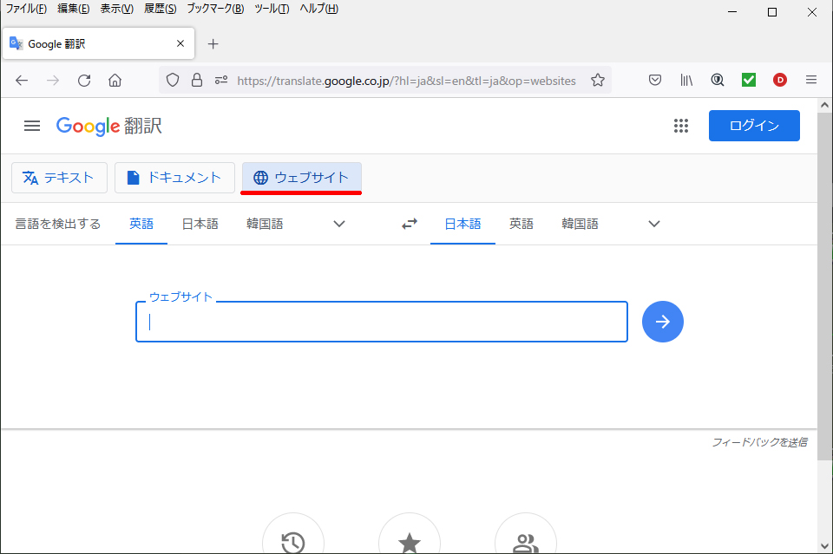The width and height of the screenshot is (833, 554).
Task: Switch to テキスト translation mode
Action: (x=60, y=178)
